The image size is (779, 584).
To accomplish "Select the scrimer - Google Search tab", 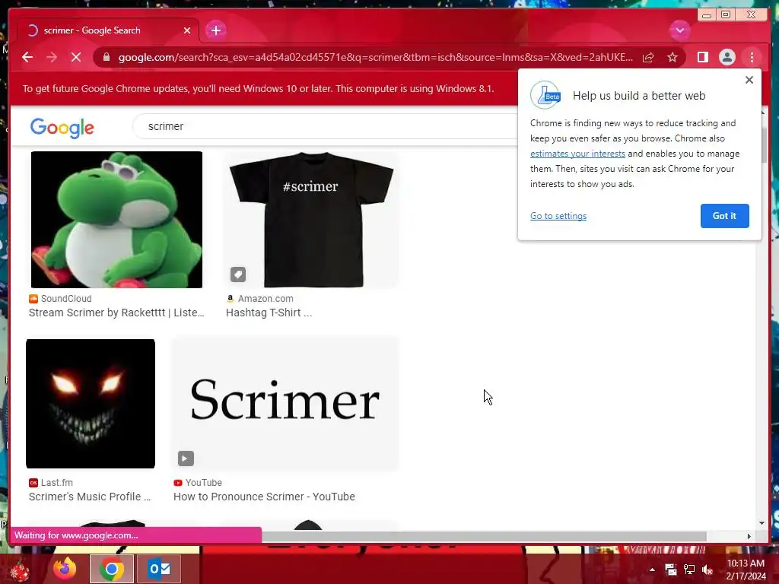I will pyautogui.click(x=108, y=30).
